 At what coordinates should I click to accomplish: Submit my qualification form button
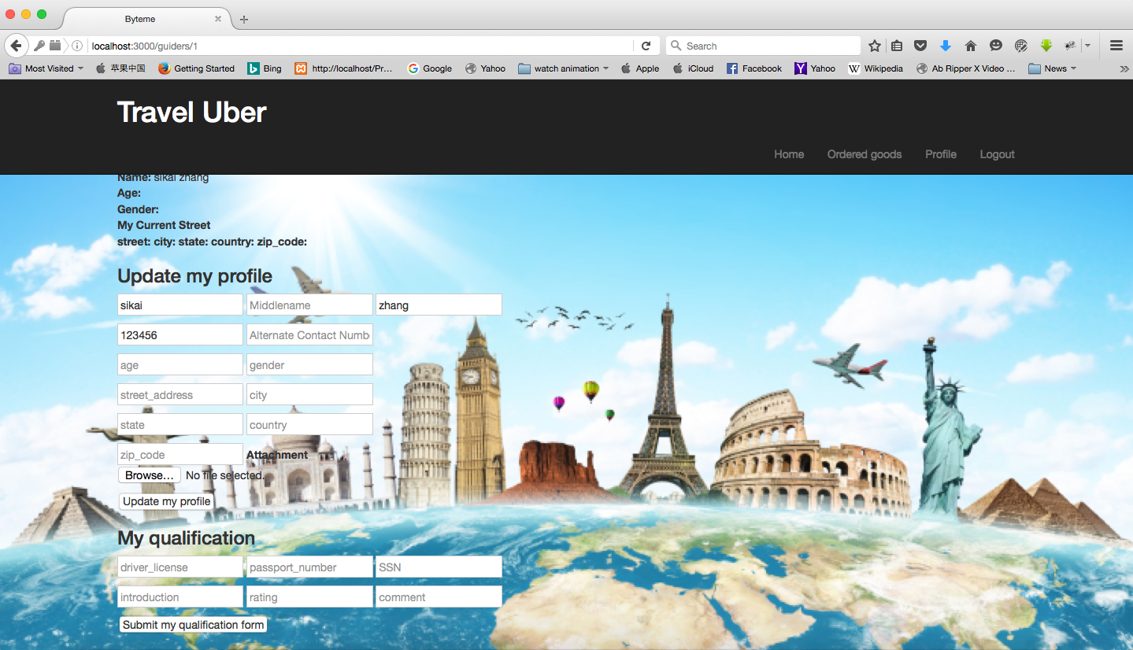point(193,625)
